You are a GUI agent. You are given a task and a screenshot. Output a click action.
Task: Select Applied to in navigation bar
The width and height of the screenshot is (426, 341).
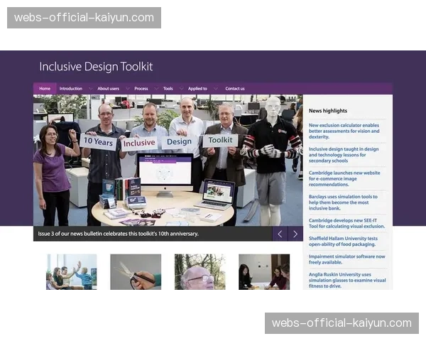[x=197, y=89]
